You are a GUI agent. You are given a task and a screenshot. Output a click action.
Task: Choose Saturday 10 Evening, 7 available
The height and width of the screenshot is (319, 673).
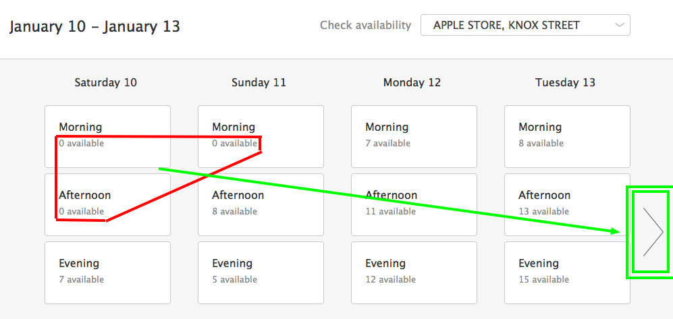107,272
